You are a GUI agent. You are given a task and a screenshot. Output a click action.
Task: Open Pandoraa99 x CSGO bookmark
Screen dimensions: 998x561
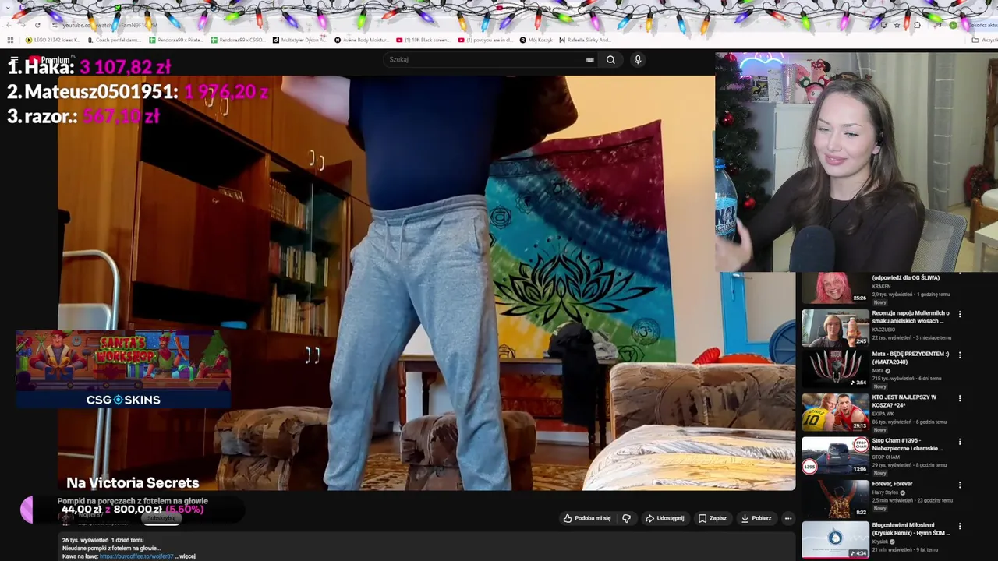238,40
